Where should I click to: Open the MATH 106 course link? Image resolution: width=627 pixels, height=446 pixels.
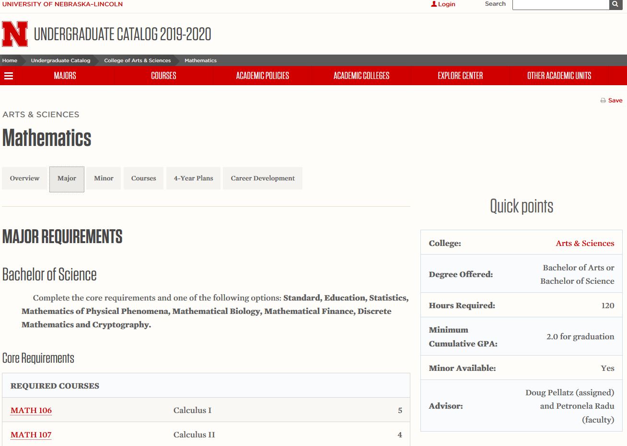[x=31, y=411]
